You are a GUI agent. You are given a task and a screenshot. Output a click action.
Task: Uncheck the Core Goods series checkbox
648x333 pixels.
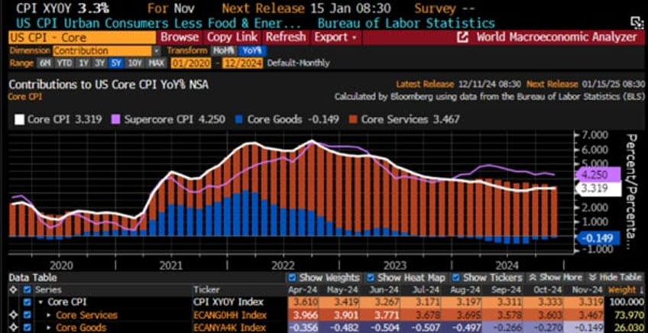(28, 328)
